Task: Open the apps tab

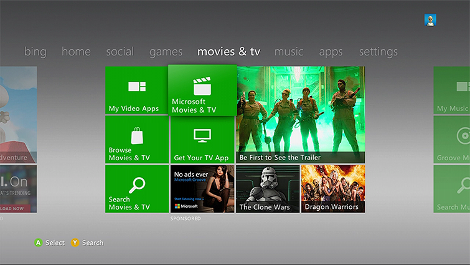Action: pyautogui.click(x=331, y=52)
